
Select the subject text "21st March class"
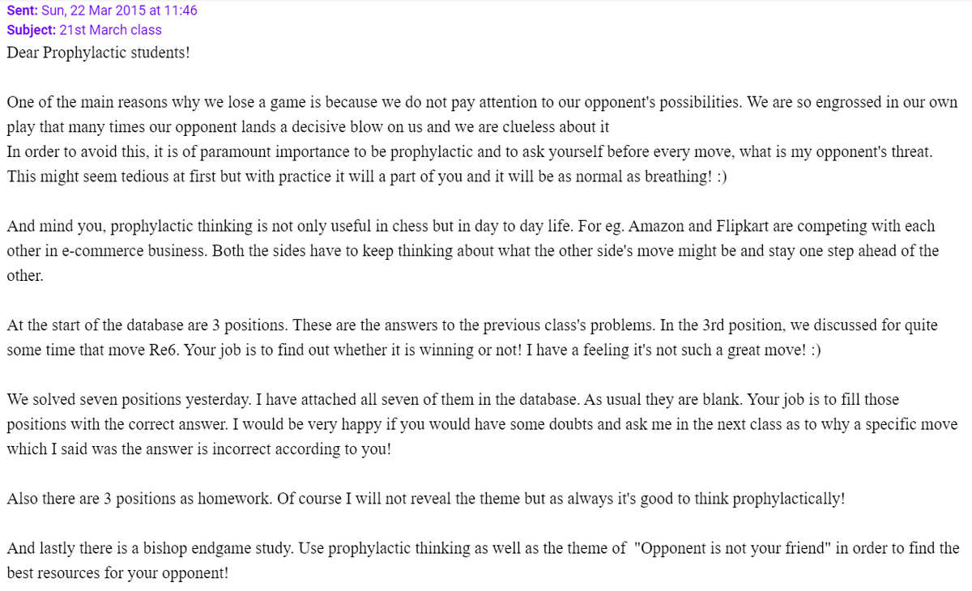click(x=110, y=30)
